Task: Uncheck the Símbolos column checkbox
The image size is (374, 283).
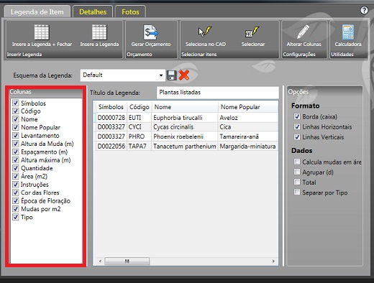Action: 16,103
